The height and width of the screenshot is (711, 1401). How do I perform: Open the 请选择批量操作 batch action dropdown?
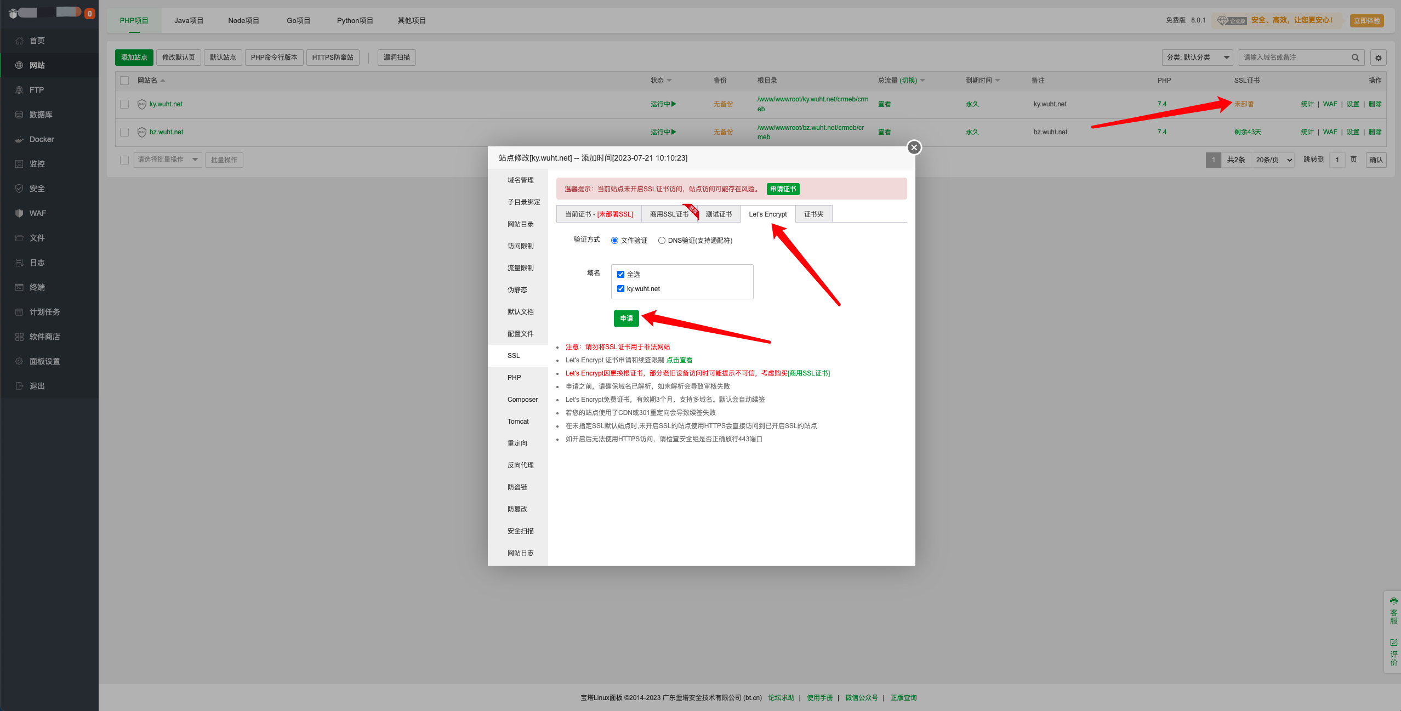tap(168, 160)
